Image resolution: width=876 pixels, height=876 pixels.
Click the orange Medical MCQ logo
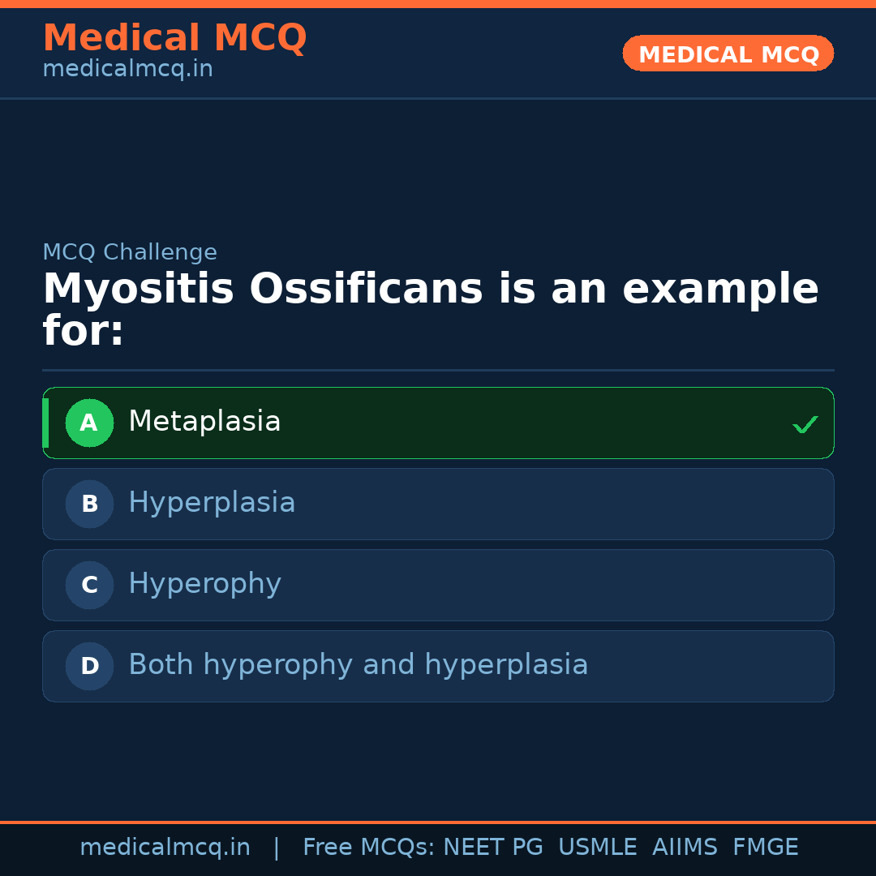[174, 38]
